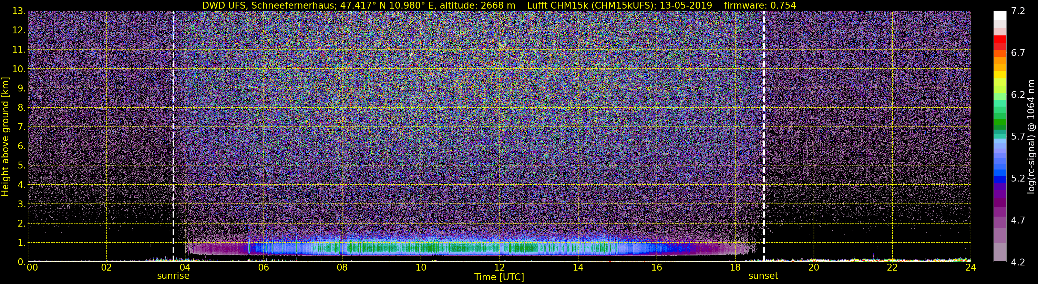Click the time axis tick label '10'

pos(421,267)
